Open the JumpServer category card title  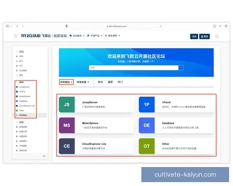90,102
